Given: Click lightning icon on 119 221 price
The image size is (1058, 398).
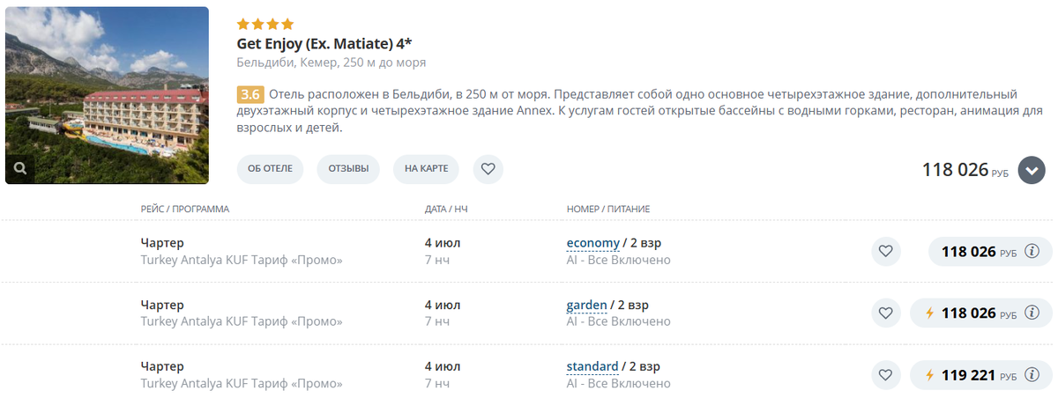Looking at the screenshot, I should [x=928, y=375].
